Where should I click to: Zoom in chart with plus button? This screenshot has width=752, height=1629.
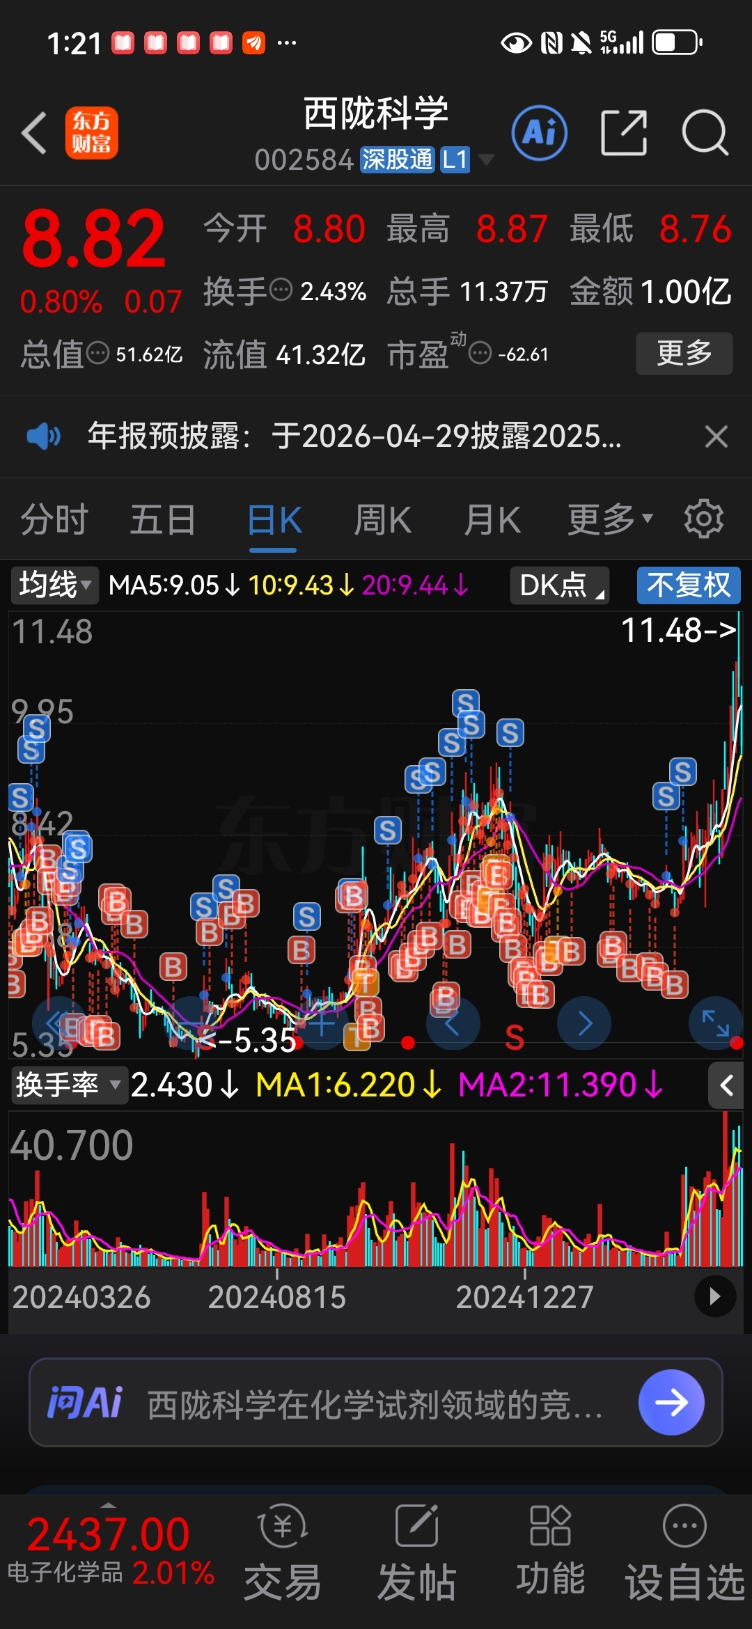(322, 1023)
